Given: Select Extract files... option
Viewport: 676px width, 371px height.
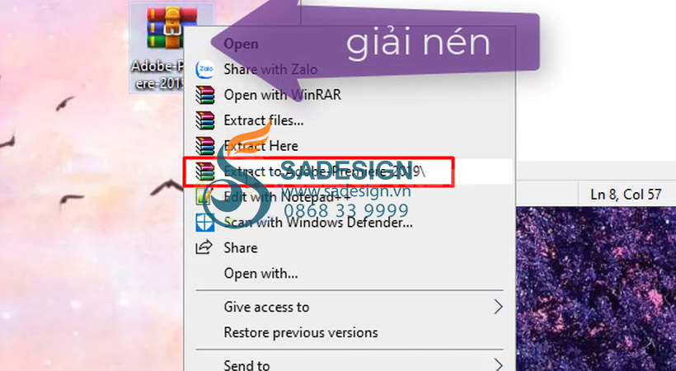Looking at the screenshot, I should (x=264, y=120).
